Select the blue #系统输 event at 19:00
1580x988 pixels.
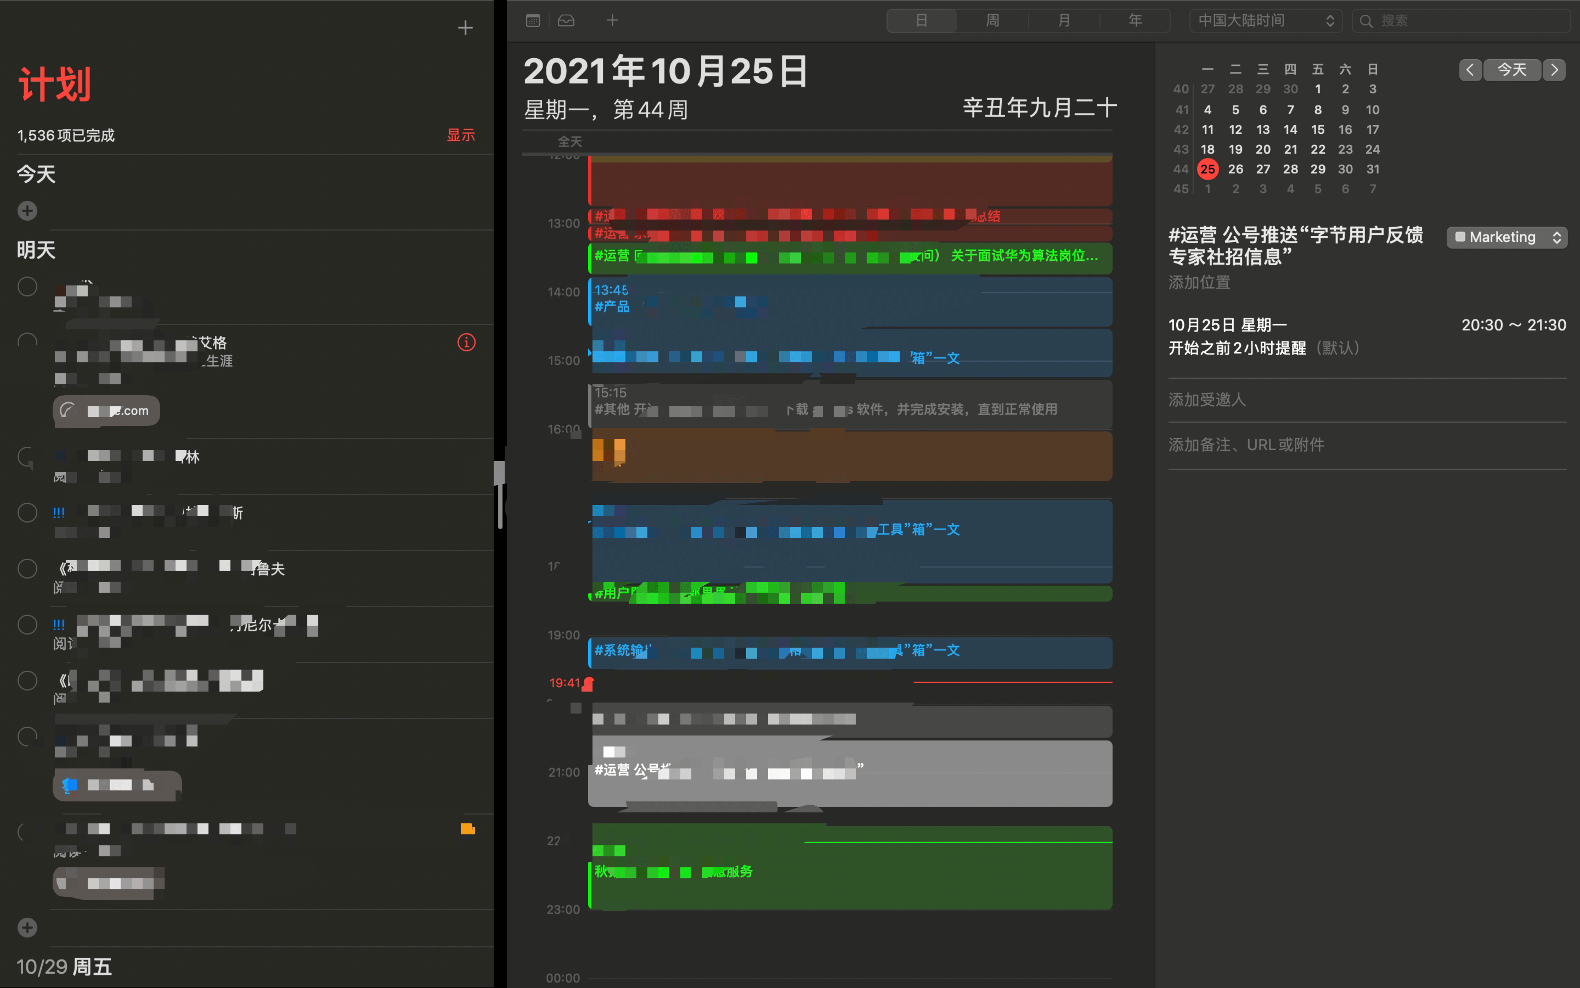coord(850,652)
